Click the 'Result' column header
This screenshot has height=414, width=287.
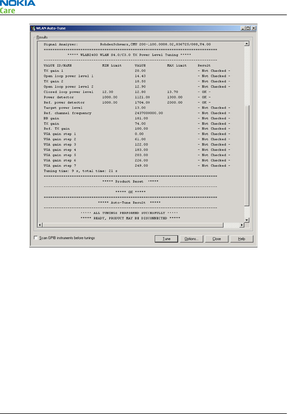[204, 66]
